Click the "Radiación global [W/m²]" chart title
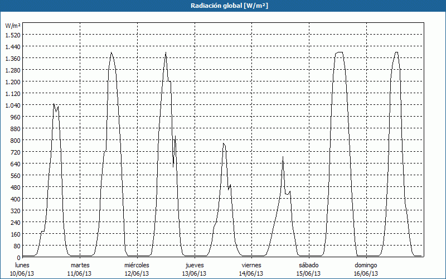 (x=223, y=6)
